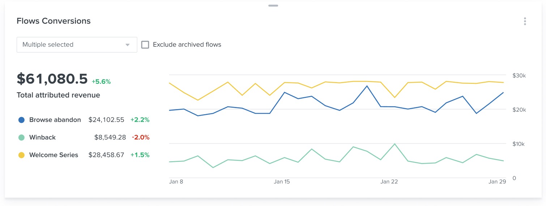Click the Jan 8 date axis label
Screen dimensions: 546x206
pyautogui.click(x=176, y=182)
